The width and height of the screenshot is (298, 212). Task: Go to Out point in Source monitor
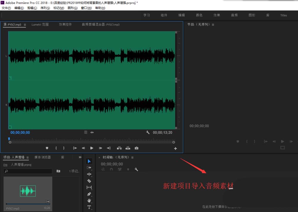pos(109,148)
